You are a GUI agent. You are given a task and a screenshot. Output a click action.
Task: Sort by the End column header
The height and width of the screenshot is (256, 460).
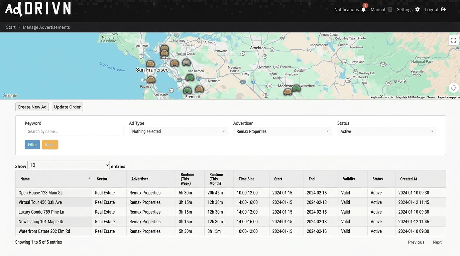point(321,179)
